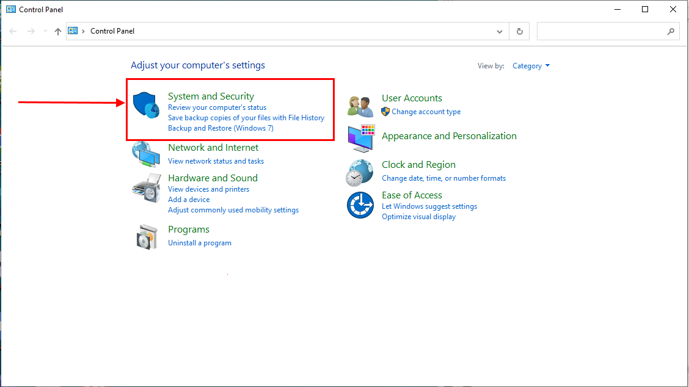Click the Back navigation arrow
Image resolution: width=689 pixels, height=387 pixels.
[13, 31]
